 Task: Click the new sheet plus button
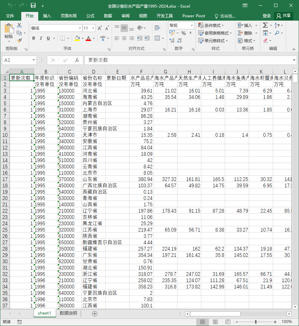pyautogui.click(x=95, y=313)
